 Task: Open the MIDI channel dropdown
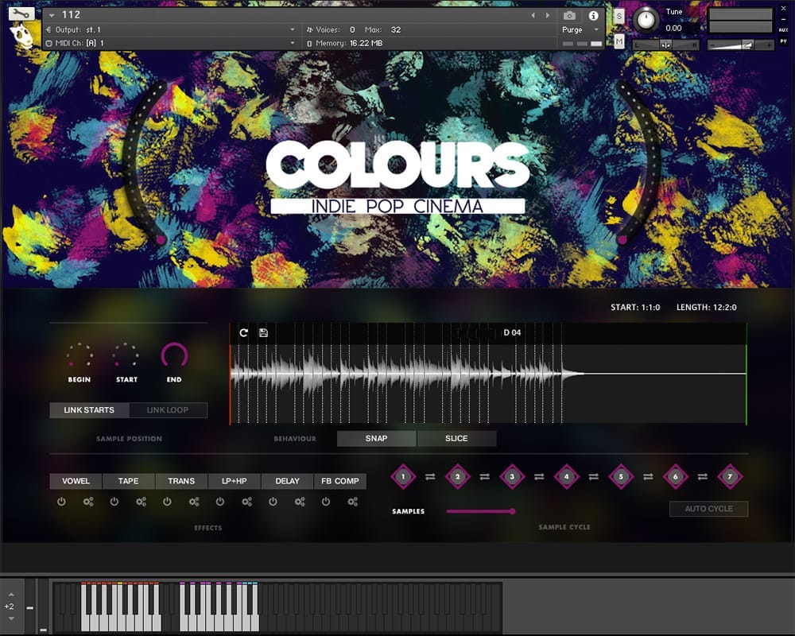click(x=293, y=43)
